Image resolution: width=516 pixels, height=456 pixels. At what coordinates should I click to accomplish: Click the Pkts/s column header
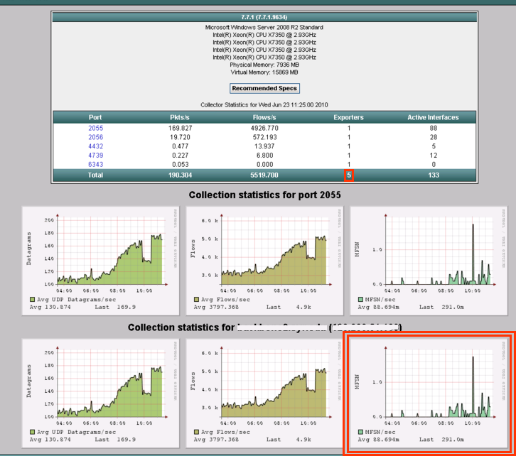pos(179,117)
